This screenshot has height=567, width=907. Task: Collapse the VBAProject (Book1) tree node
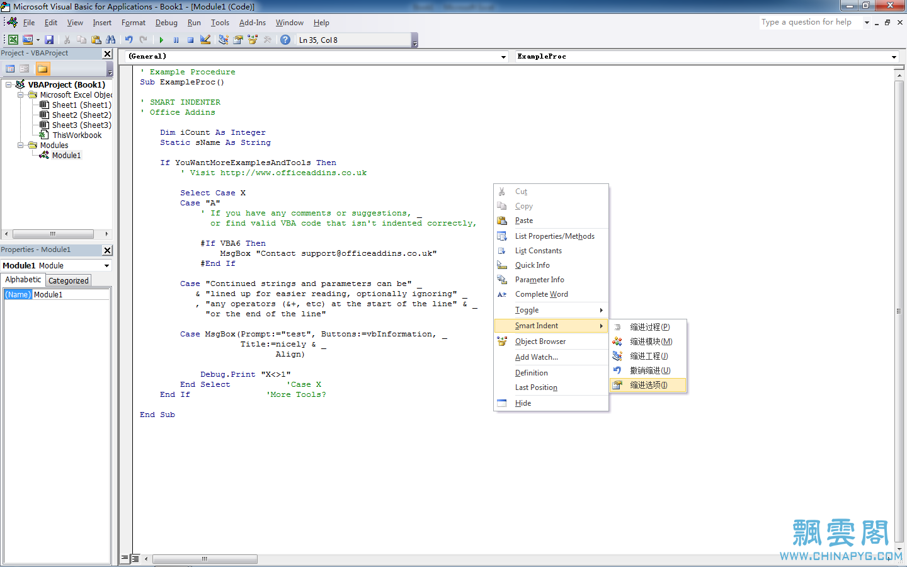tap(9, 84)
